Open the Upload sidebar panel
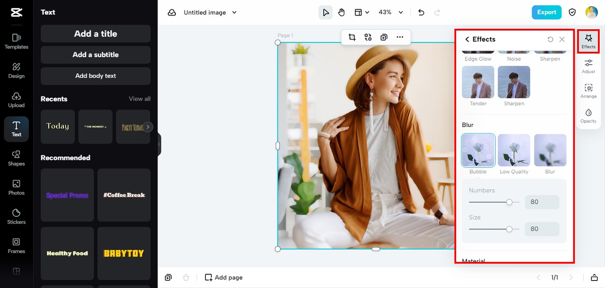This screenshot has height=288, width=605. click(17, 100)
